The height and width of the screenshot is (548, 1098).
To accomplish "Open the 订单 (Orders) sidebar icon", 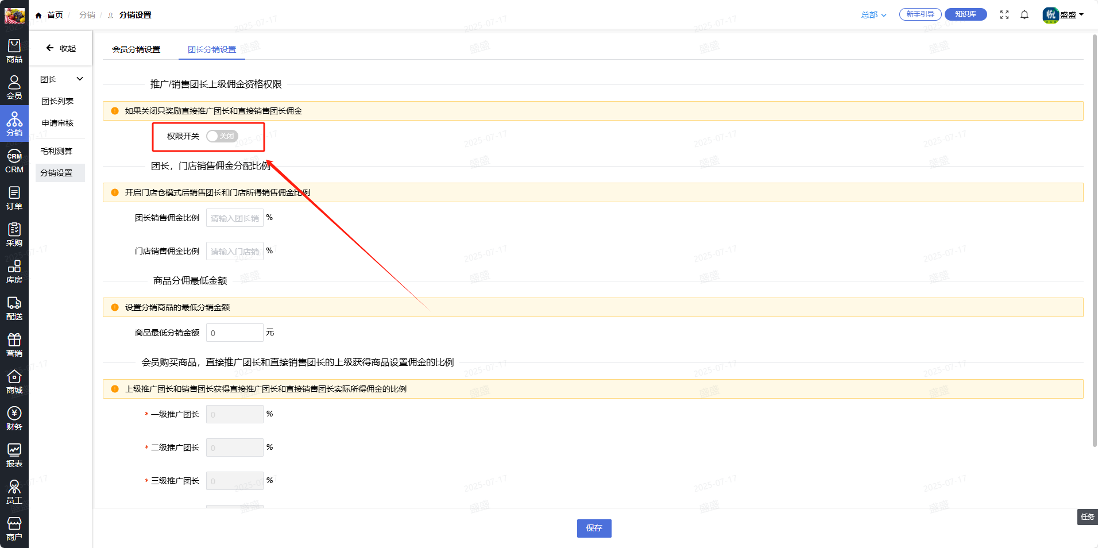I will tap(14, 198).
